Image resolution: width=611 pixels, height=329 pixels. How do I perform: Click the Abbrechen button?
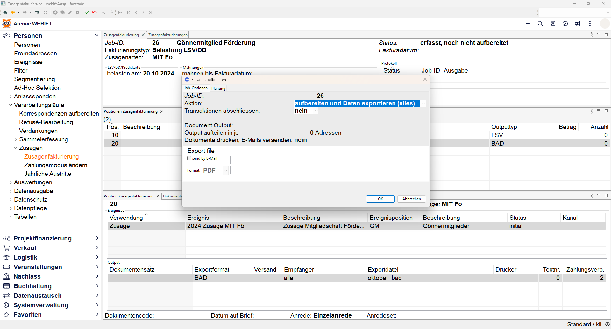411,199
